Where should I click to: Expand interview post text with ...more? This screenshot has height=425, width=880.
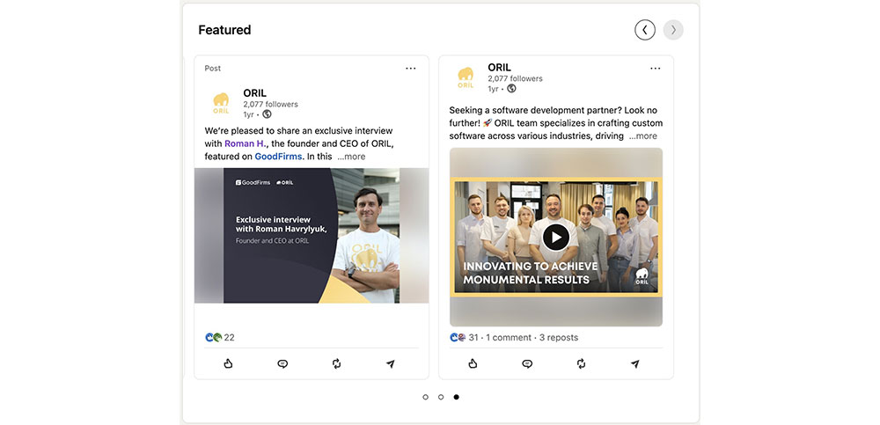coord(351,157)
